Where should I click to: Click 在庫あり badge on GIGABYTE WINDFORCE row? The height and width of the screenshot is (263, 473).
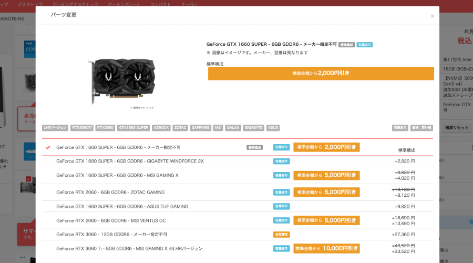282,161
